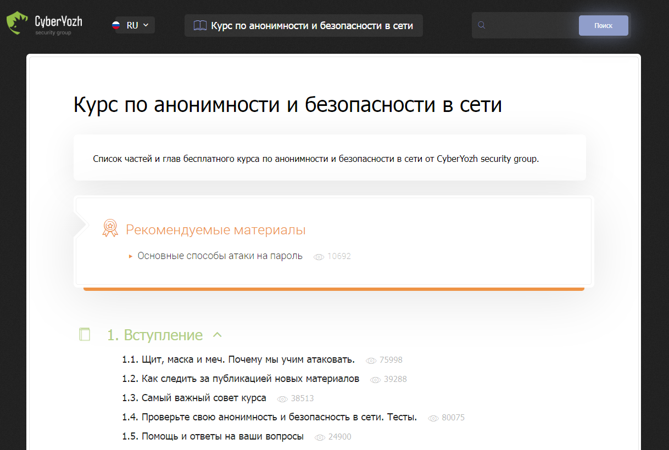Click the Russian flag icon
Screen dimensions: 669x450
pyautogui.click(x=116, y=25)
